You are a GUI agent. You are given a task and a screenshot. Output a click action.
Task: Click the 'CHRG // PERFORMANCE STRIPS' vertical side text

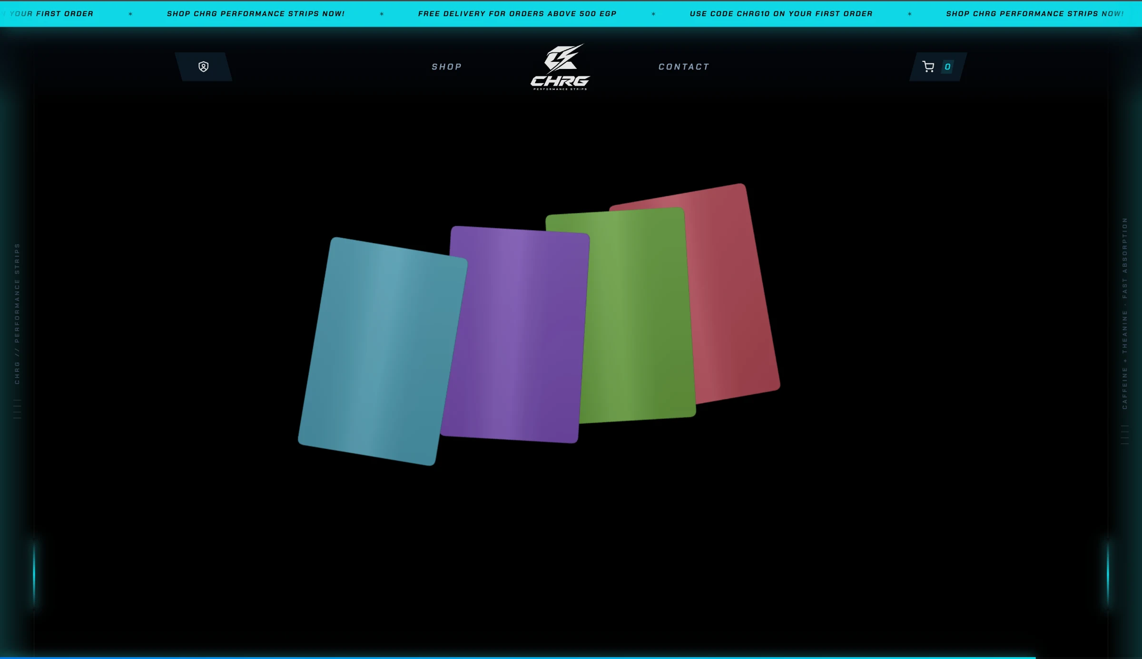[x=17, y=314]
